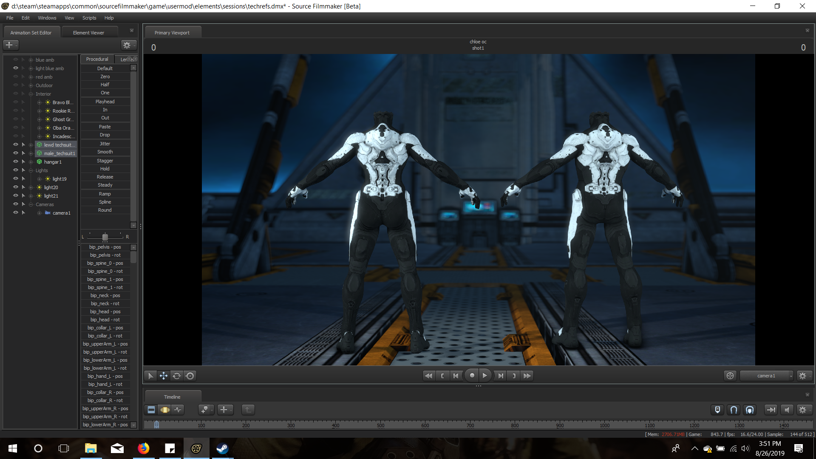Image resolution: width=816 pixels, height=459 pixels.
Task: Switch to Graph Editor timeline mode
Action: 178,410
